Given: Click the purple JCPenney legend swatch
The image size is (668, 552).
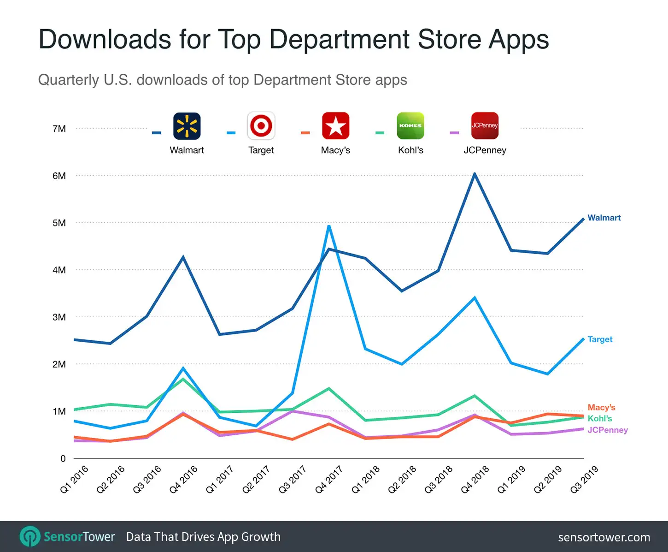Looking at the screenshot, I should tap(454, 133).
